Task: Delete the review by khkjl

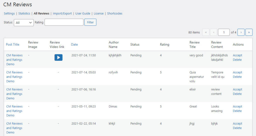Action: point(237,128)
